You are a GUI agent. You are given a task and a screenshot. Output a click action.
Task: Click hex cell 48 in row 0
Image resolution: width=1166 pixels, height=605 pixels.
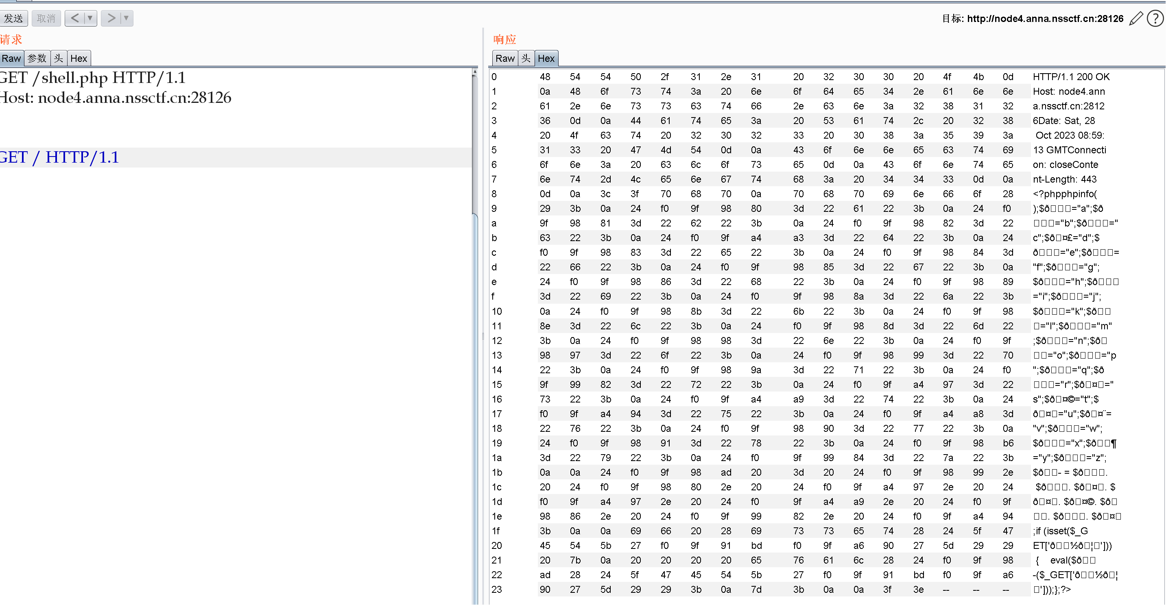pyautogui.click(x=545, y=77)
